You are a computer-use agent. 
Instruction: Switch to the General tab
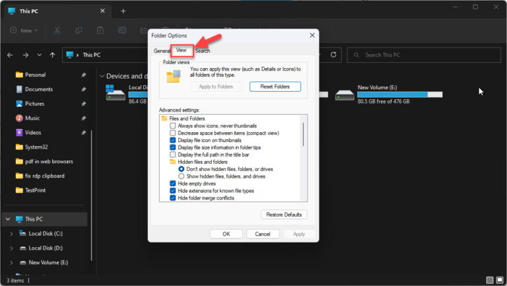tap(162, 51)
